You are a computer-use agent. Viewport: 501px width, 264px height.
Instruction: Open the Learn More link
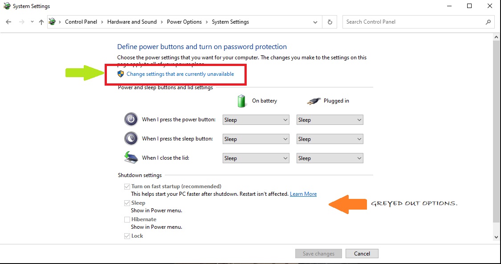(x=303, y=194)
